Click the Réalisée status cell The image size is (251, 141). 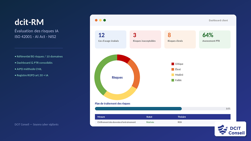pyautogui.click(x=150, y=122)
